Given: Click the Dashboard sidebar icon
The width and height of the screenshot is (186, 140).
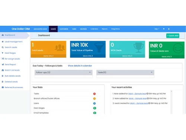Looking at the screenshot, I should pyautogui.click(x=3, y=35).
